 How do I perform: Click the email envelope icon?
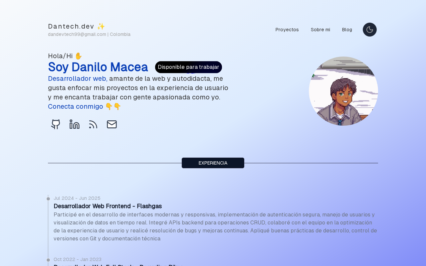(112, 124)
